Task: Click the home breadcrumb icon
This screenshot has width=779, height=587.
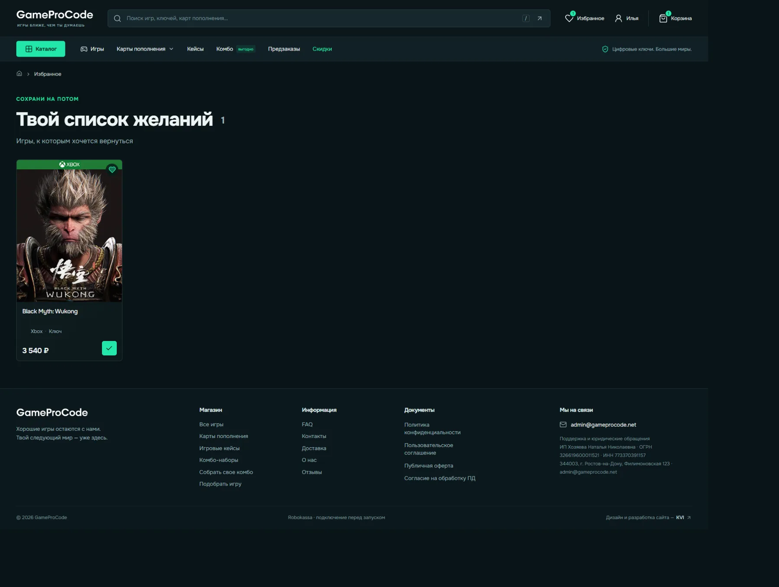Action: [x=19, y=74]
